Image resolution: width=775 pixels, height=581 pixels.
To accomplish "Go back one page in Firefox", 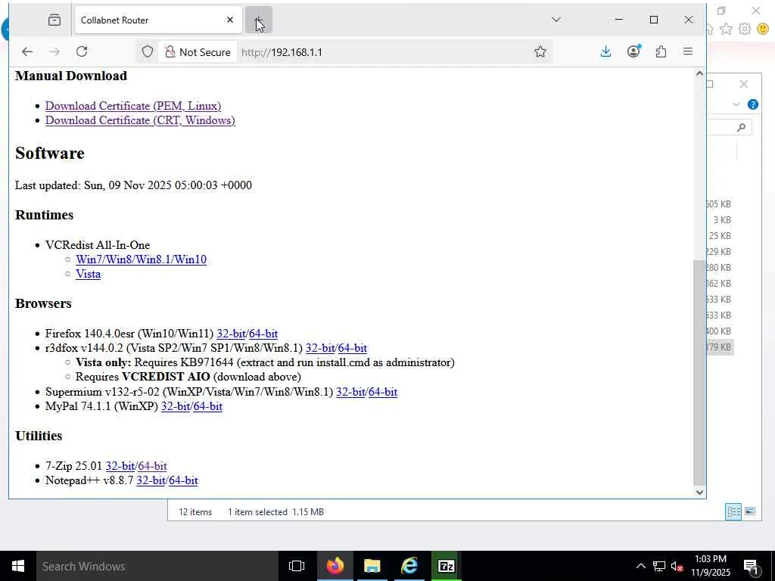I will pos(27,51).
